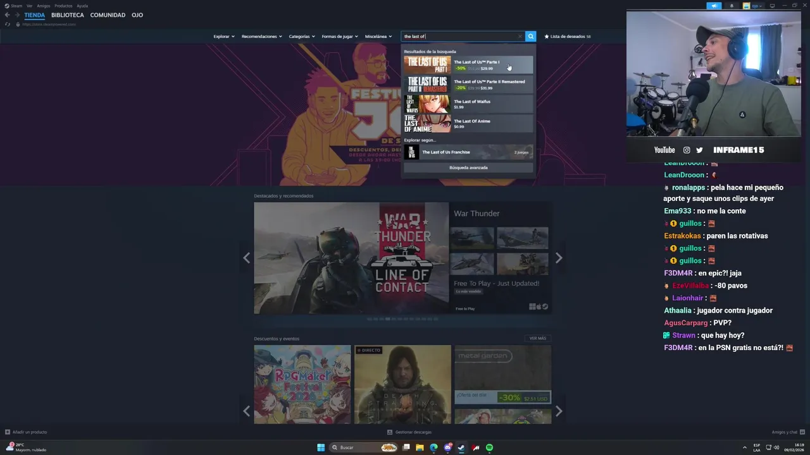This screenshot has height=455, width=810.
Task: Open the weather widget showing 28°C
Action: pyautogui.click(x=25, y=447)
